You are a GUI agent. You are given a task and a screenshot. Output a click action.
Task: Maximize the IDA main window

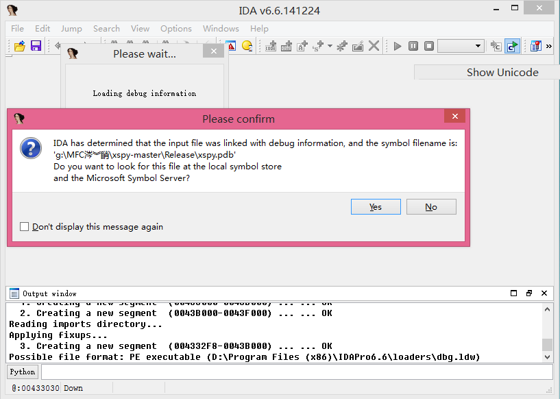pos(515,8)
